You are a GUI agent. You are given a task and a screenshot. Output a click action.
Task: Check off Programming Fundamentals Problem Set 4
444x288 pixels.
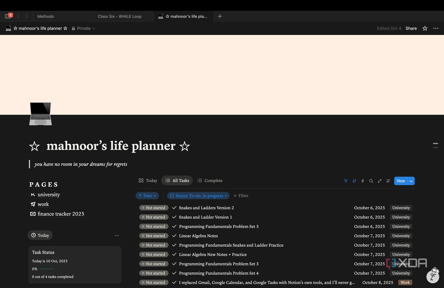click(x=174, y=273)
